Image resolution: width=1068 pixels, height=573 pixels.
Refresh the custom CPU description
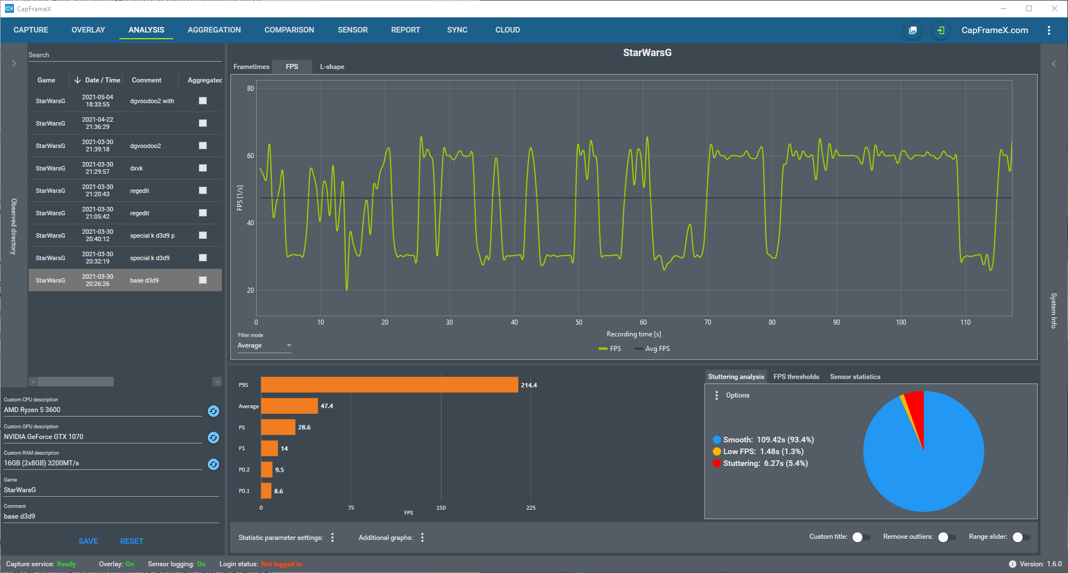click(213, 411)
